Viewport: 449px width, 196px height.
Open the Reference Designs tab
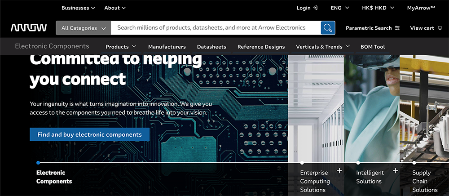pos(261,47)
